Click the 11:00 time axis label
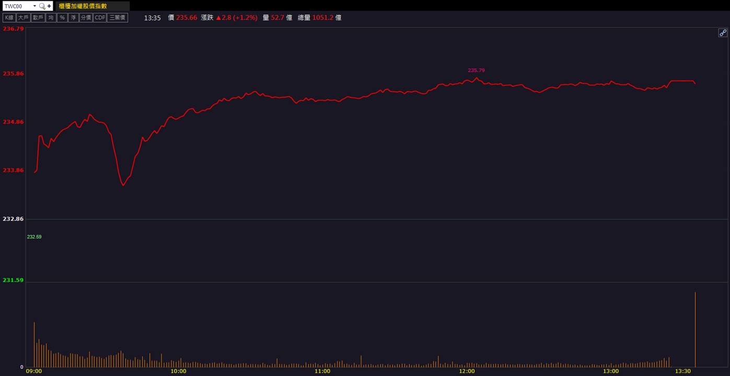The image size is (730, 376). [x=322, y=371]
